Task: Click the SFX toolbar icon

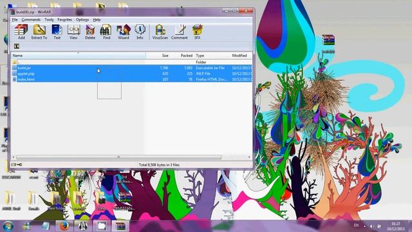Action: (x=197, y=32)
